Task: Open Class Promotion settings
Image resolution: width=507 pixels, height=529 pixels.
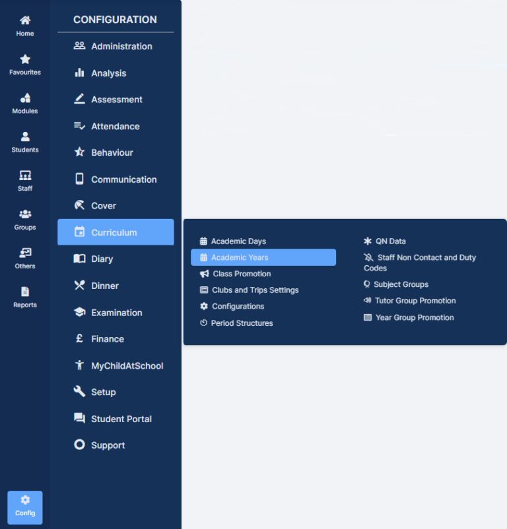Action: (263, 274)
